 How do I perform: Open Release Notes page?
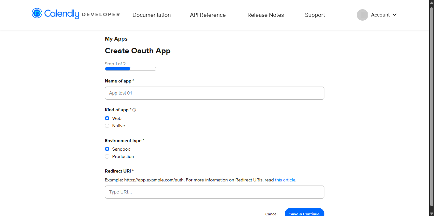[266, 15]
